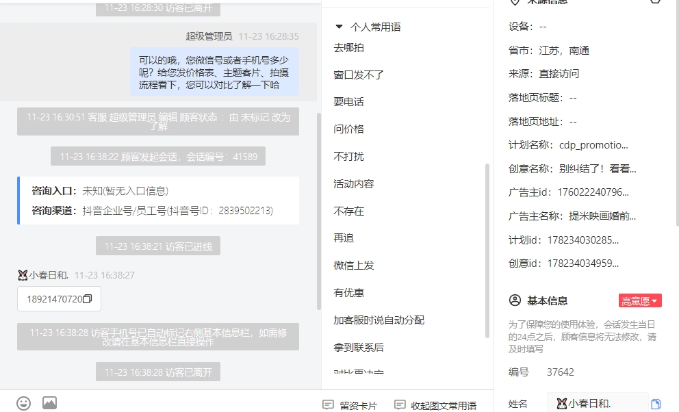Click notice 16:38:28 访客已离开
The image size is (679, 412).
coord(158,372)
